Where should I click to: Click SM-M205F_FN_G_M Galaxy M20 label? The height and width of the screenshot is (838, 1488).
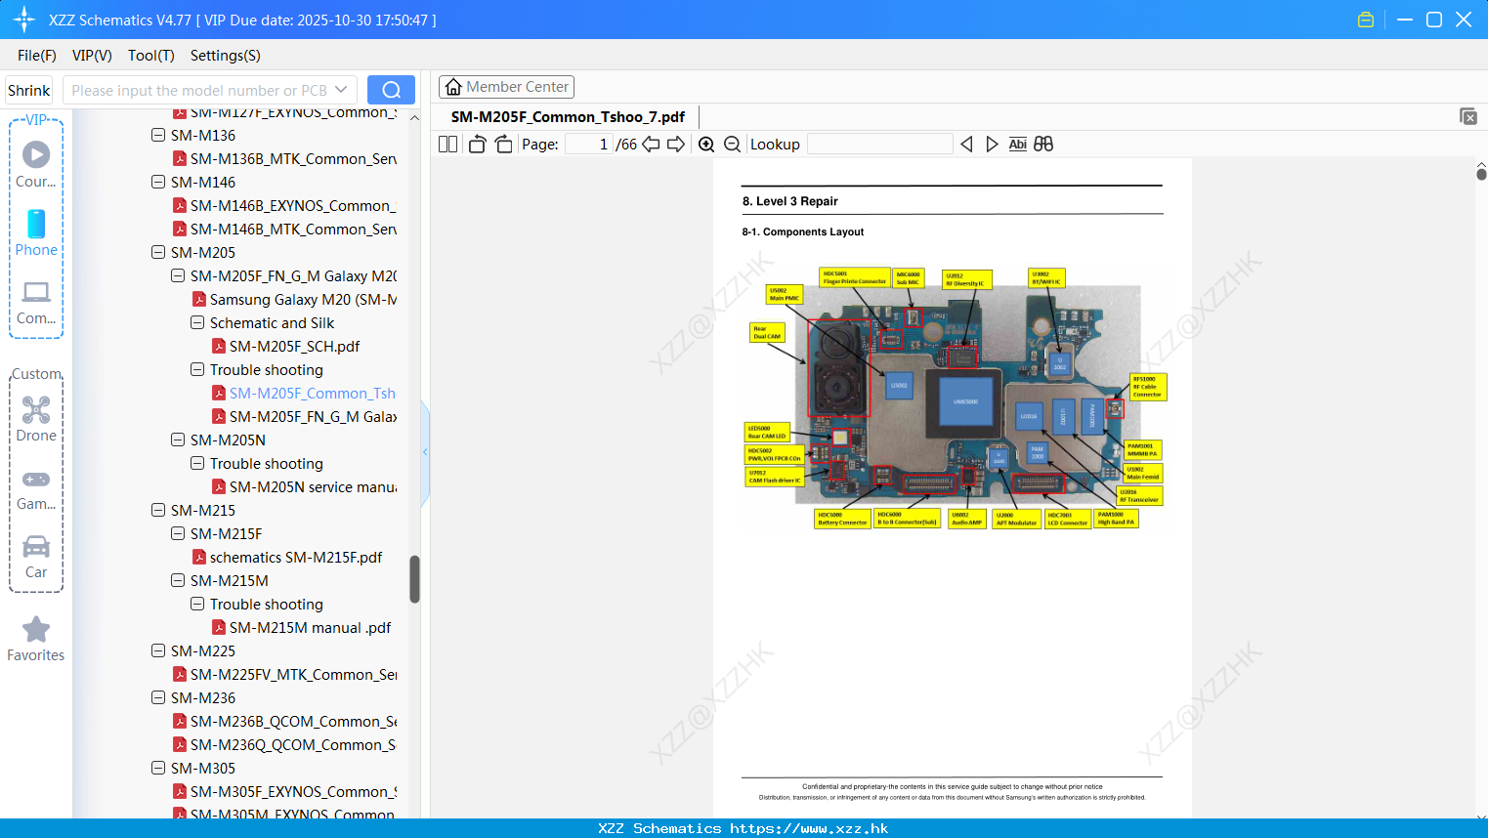point(293,276)
